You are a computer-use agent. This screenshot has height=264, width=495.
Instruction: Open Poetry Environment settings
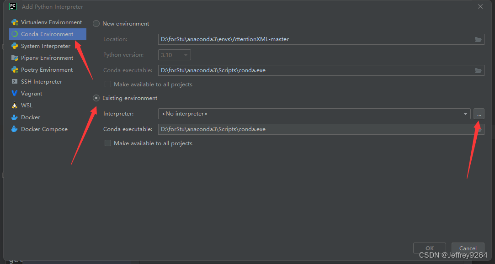point(48,70)
